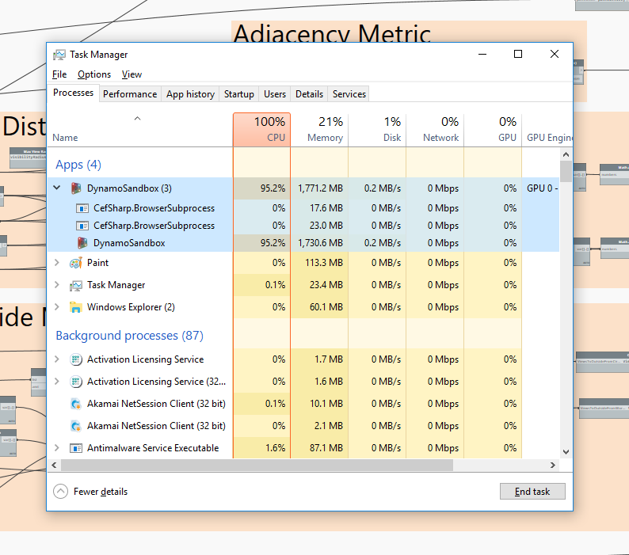Expand the Paint process row
Viewport: 629px width, 555px height.
(x=57, y=263)
